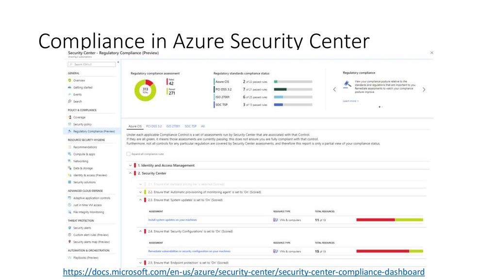Open Identity & access (Preview) icon

pyautogui.click(x=70, y=175)
